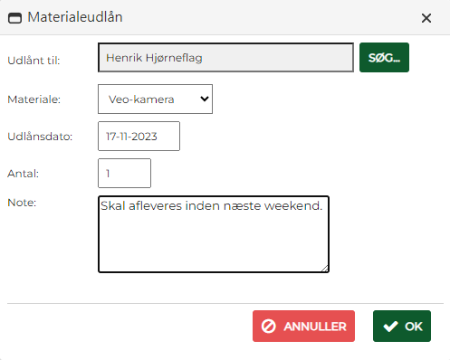Click the Udlånsdato field showing 17-11-2023

139,136
